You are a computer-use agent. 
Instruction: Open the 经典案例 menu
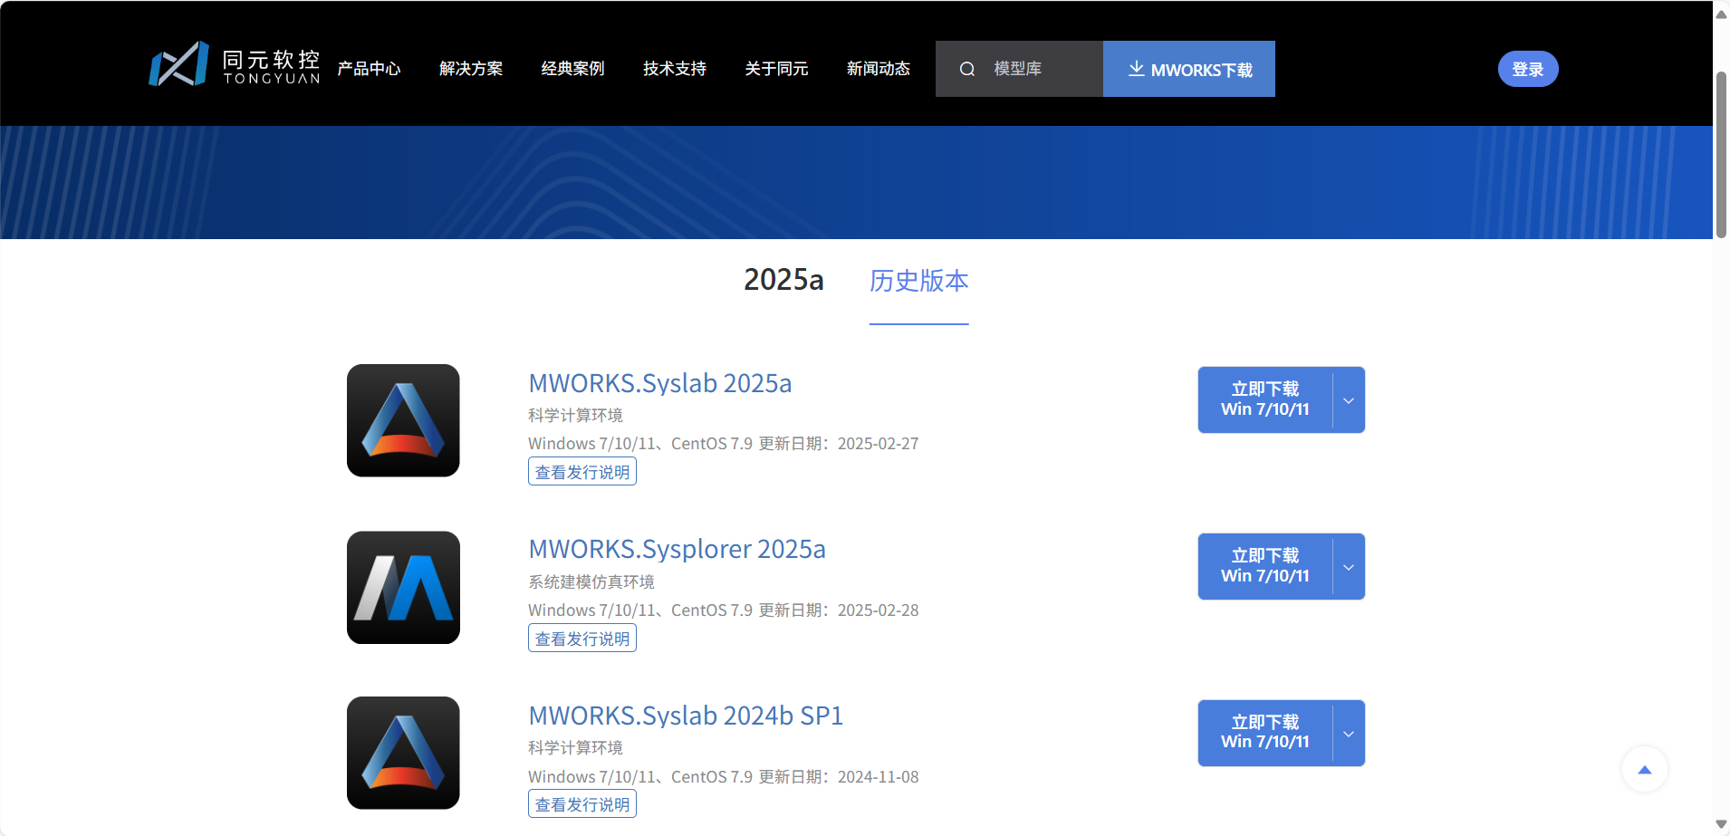[572, 69]
